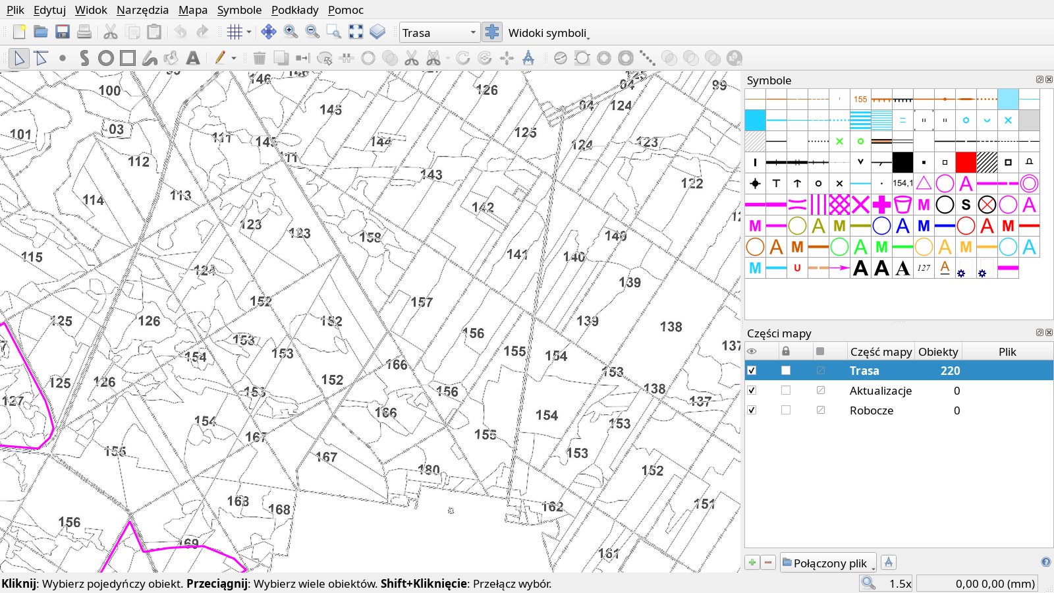Toggle lock checkbox for Robocze part
The image size is (1054, 593).
(786, 410)
